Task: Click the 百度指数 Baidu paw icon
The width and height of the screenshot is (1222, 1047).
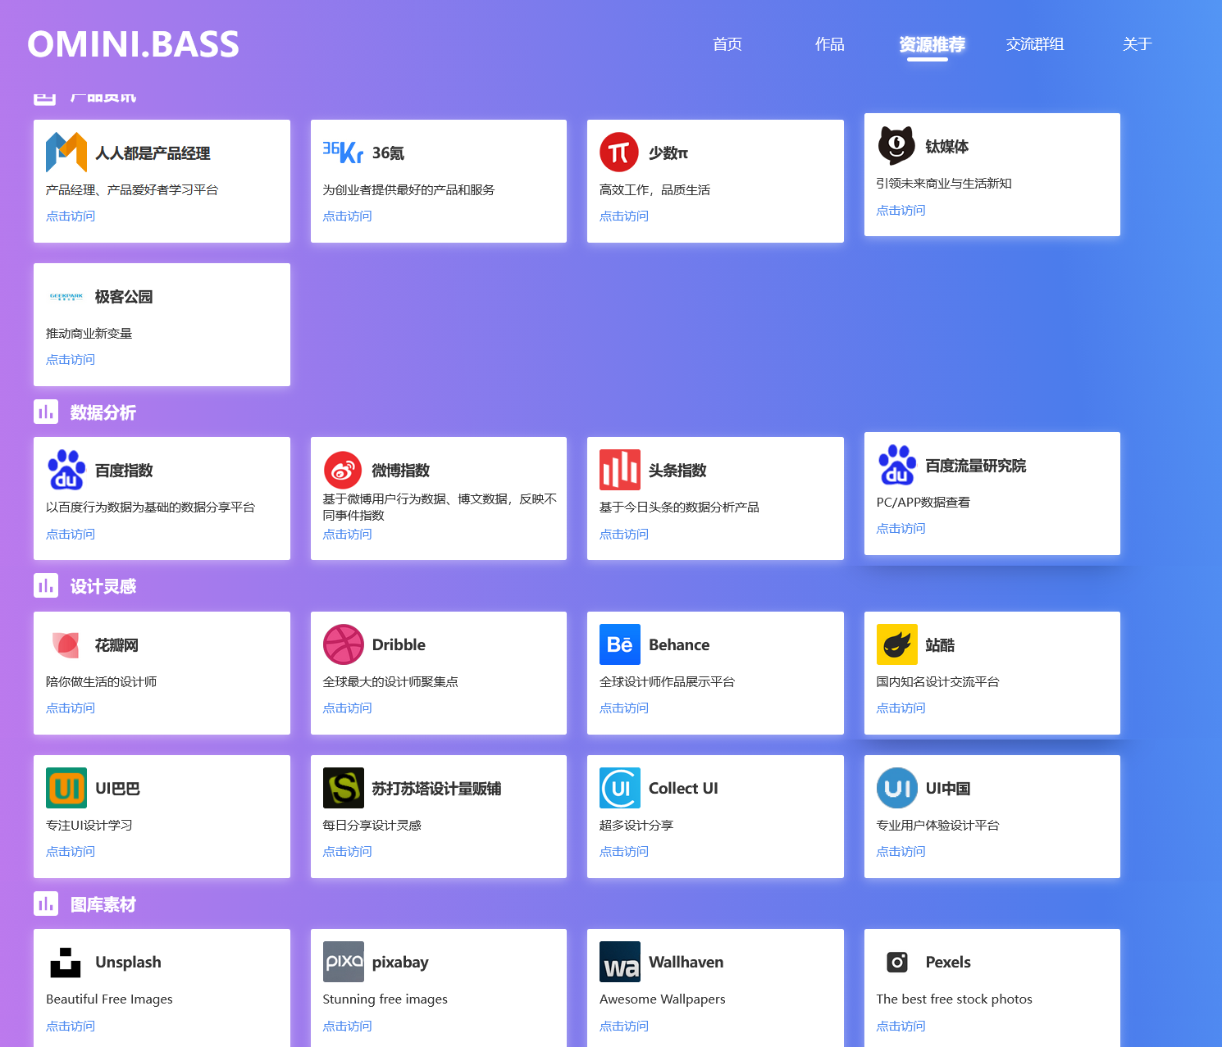Action: (x=66, y=470)
